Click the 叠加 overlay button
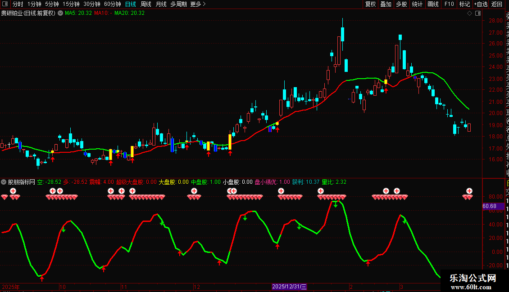The image size is (509, 292). (x=386, y=4)
